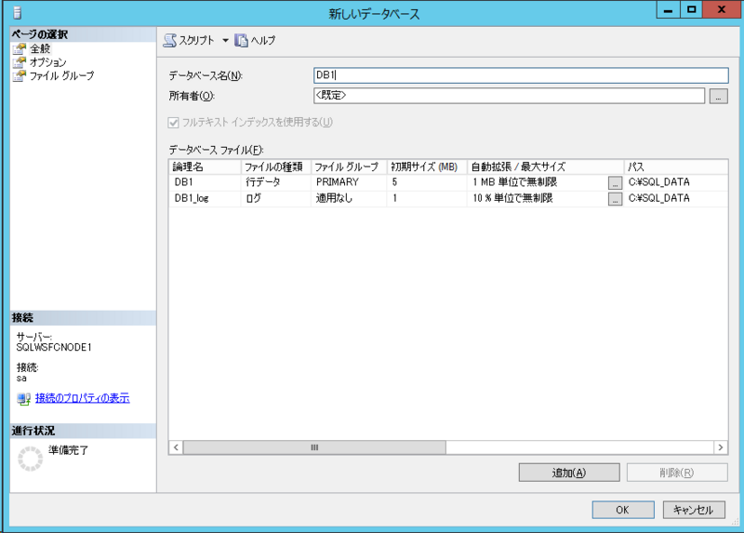
Task: Click the connection properties icon
Action: (x=24, y=399)
